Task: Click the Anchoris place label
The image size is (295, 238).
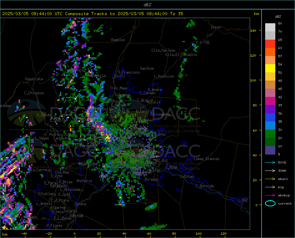Action: 84,181
